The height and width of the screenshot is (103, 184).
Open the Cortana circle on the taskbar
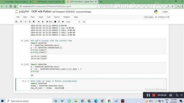point(56,101)
